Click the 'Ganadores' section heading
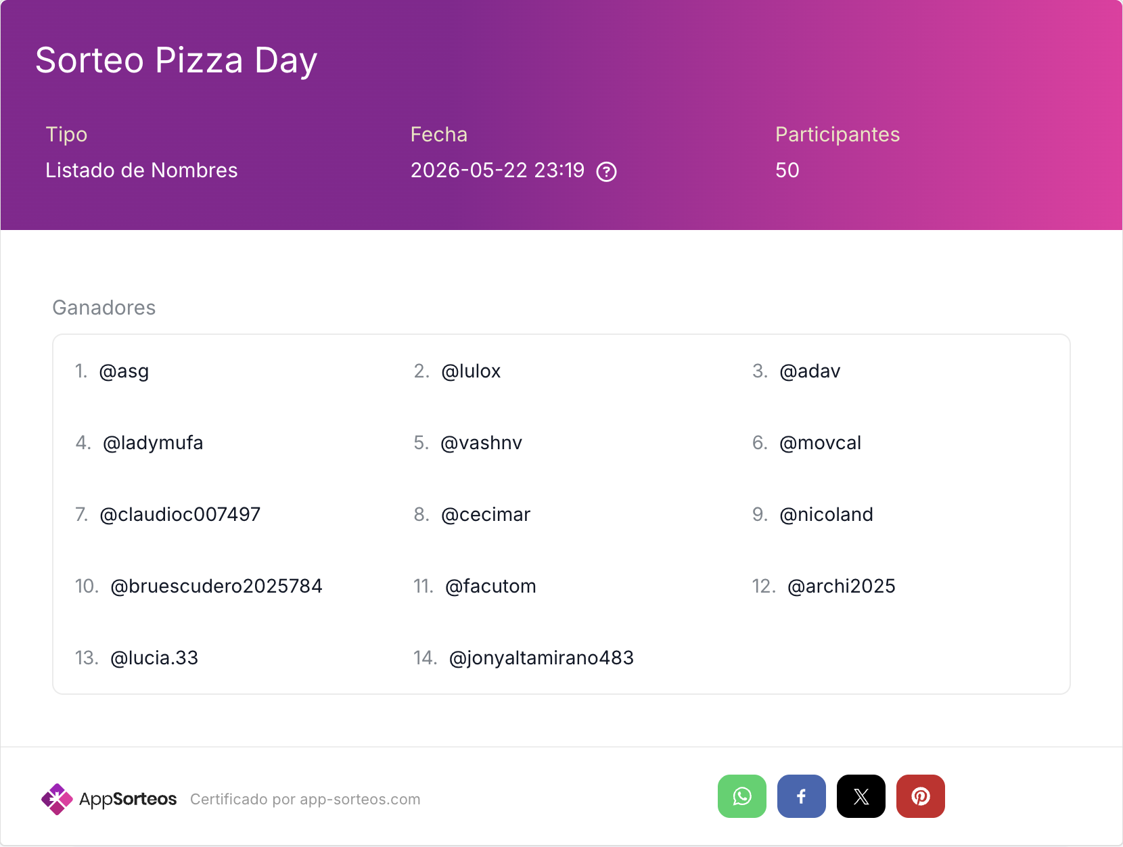The width and height of the screenshot is (1123, 847). [x=104, y=308]
